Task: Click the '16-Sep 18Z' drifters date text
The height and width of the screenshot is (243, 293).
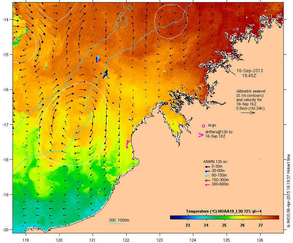Action: pos(215,136)
